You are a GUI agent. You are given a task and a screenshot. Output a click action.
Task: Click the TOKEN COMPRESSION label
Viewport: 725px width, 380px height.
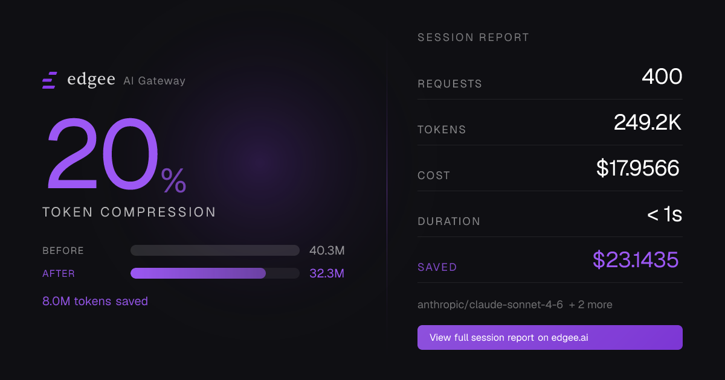pyautogui.click(x=129, y=212)
